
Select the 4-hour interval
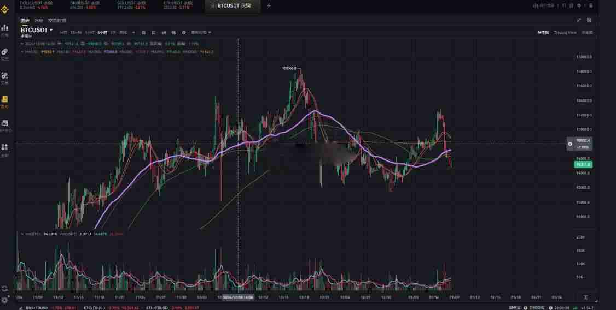click(102, 32)
